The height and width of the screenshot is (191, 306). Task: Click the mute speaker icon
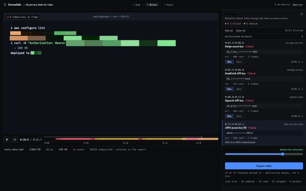[x=15, y=139]
